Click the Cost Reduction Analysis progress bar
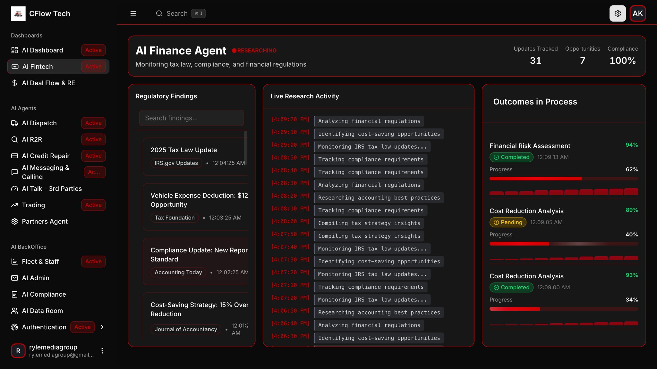Viewport: 657px width, 369px height. coord(563,243)
